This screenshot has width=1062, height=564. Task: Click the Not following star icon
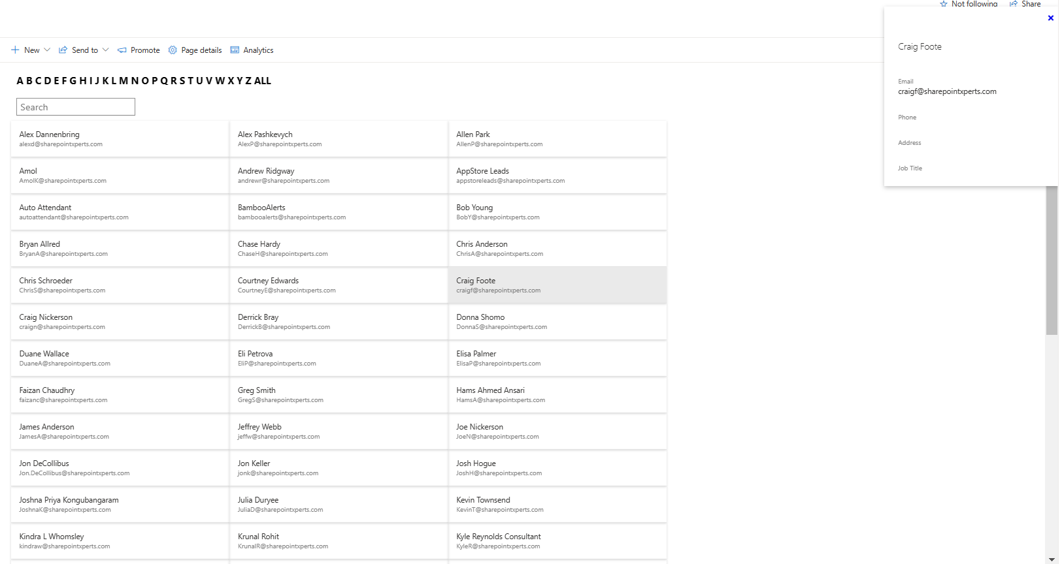coord(944,4)
